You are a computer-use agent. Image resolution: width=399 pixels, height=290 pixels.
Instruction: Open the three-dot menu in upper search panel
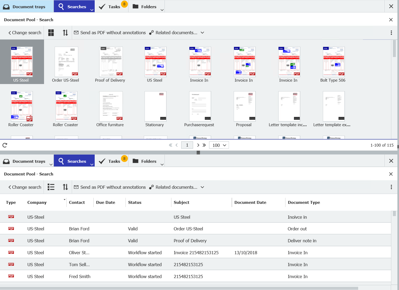(x=391, y=33)
